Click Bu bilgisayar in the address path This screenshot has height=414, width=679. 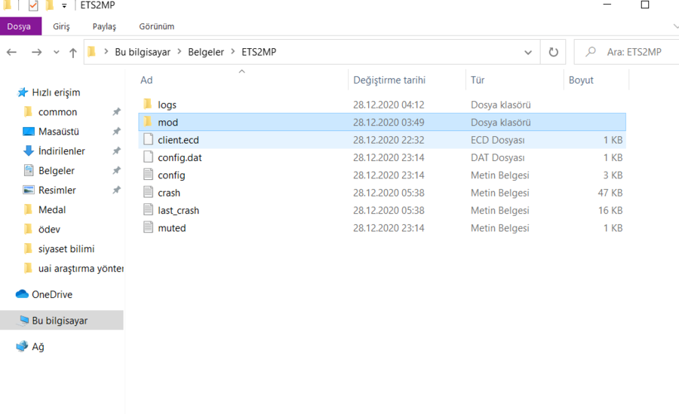click(x=143, y=52)
